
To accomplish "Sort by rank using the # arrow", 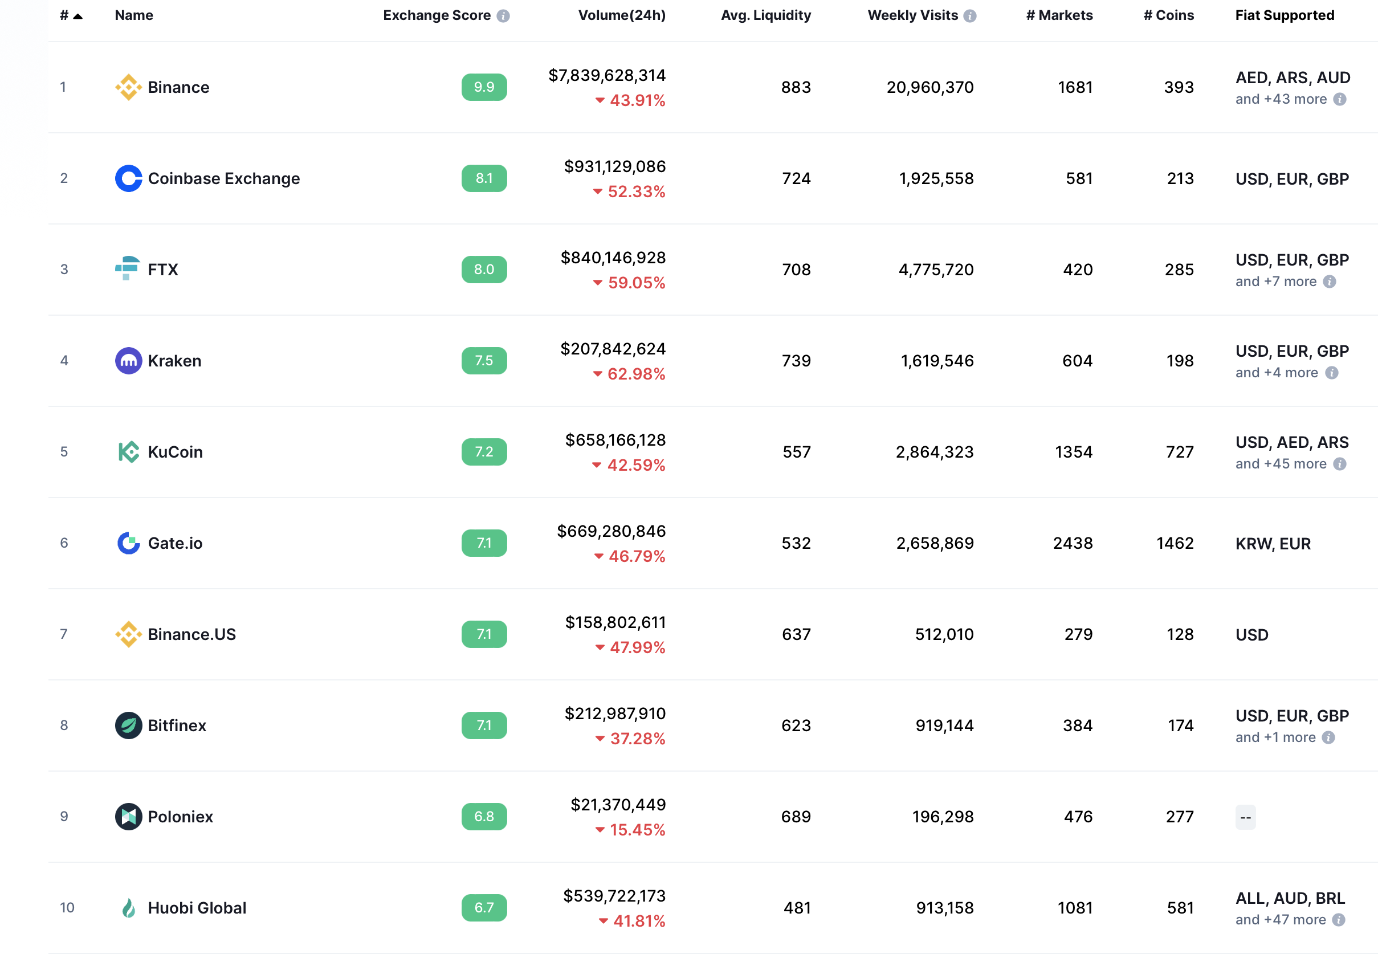I will pos(77,16).
